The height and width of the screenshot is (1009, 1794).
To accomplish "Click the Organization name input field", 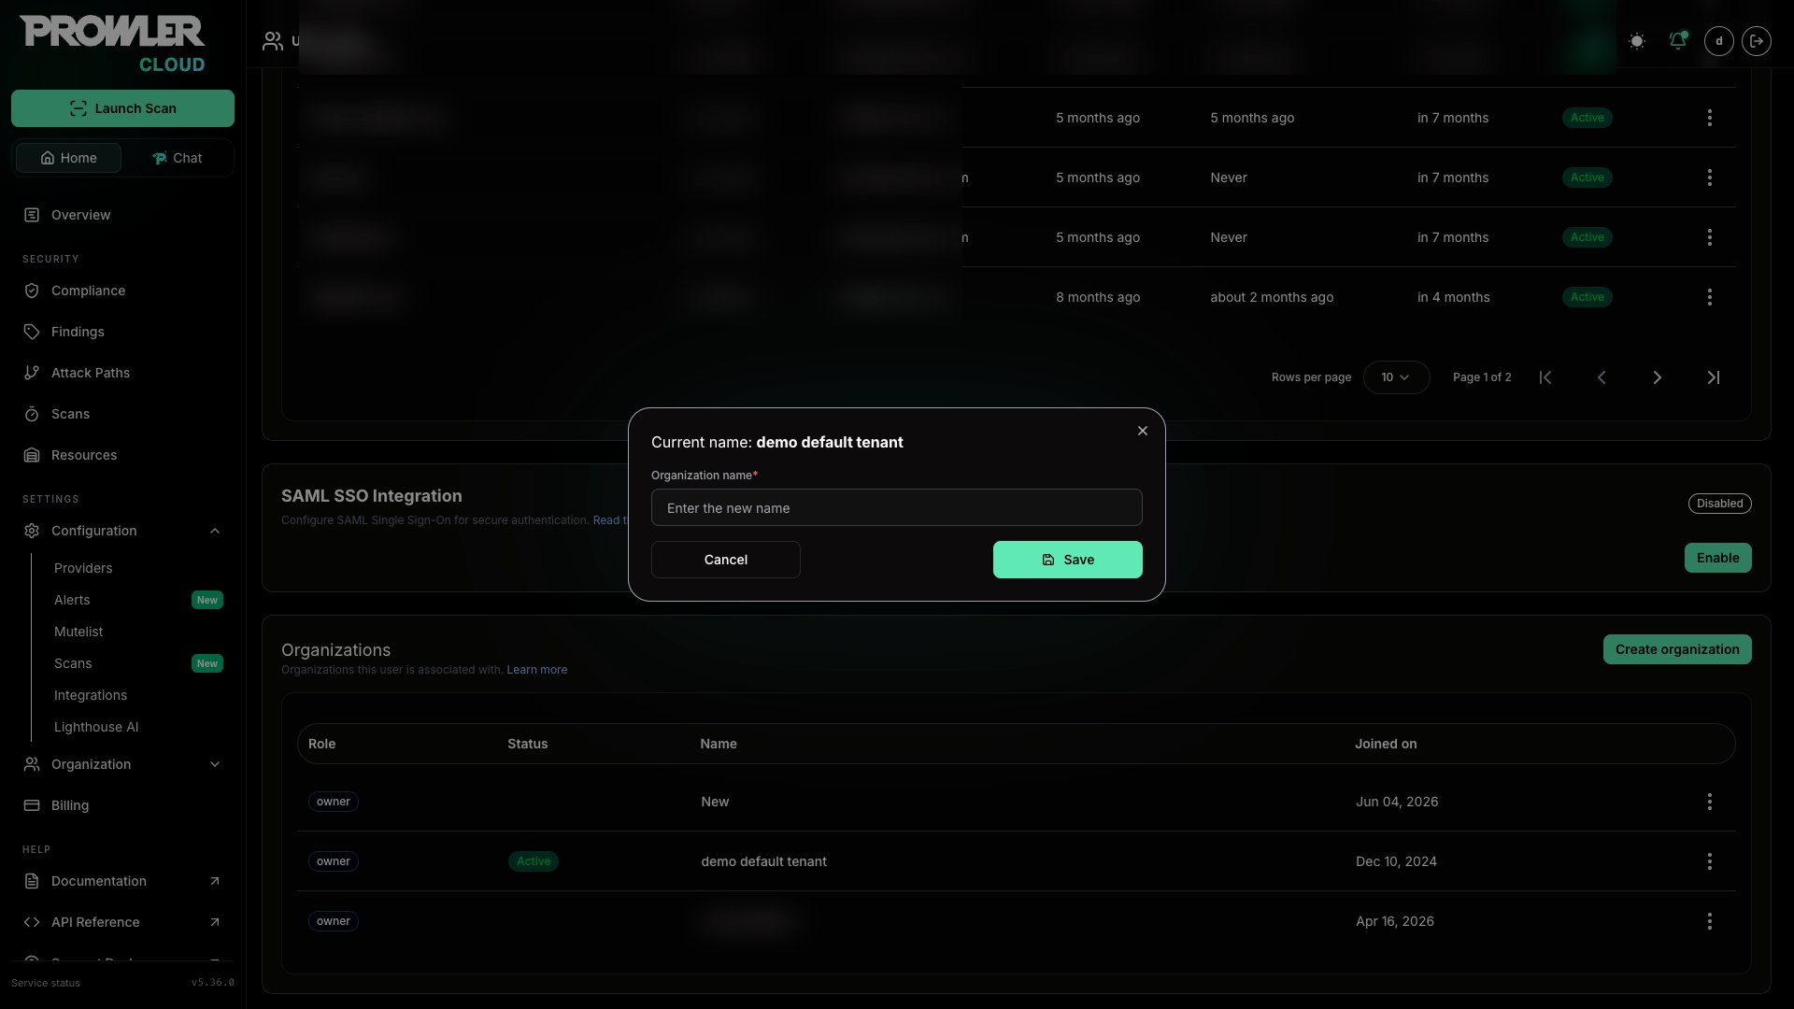I will (897, 507).
